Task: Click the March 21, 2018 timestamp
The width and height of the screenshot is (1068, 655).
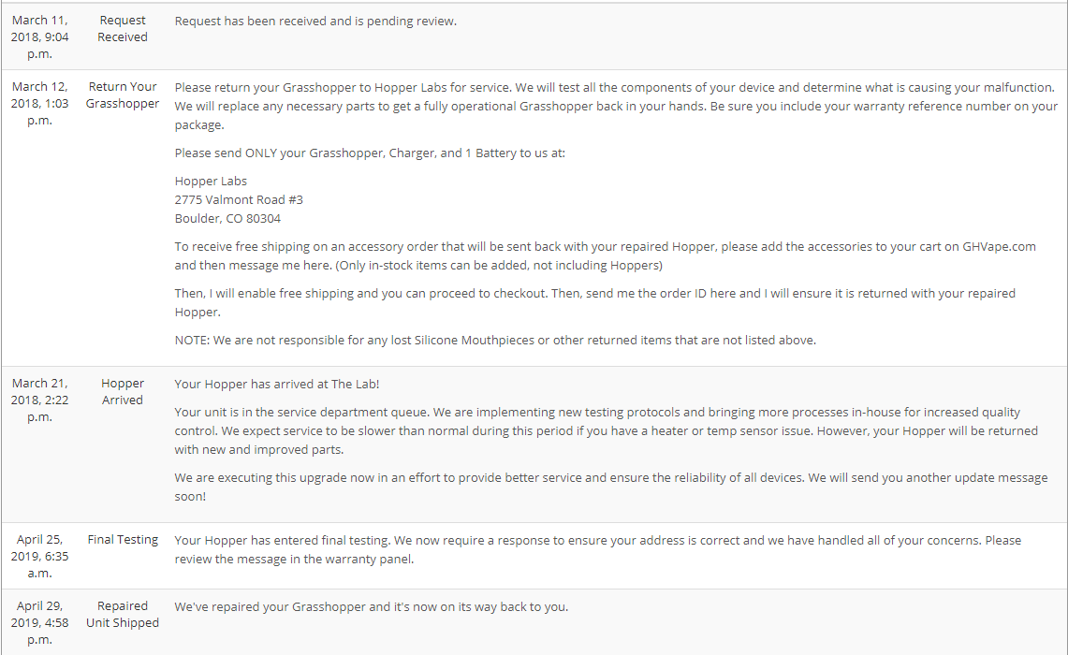Action: 39,400
